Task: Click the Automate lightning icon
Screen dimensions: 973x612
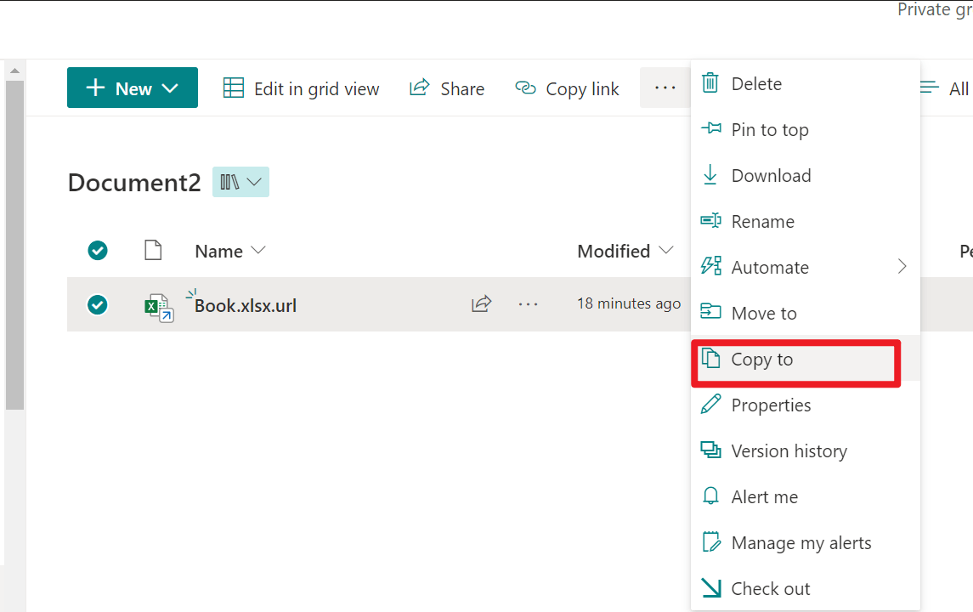Action: (711, 266)
